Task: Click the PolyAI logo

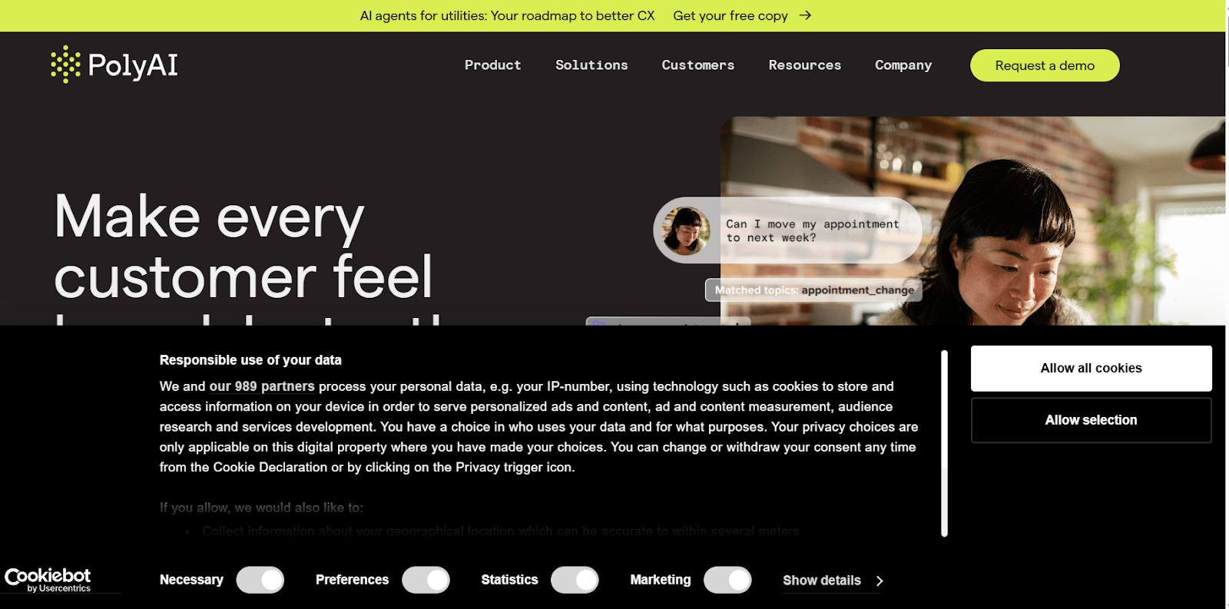Action: 114,65
